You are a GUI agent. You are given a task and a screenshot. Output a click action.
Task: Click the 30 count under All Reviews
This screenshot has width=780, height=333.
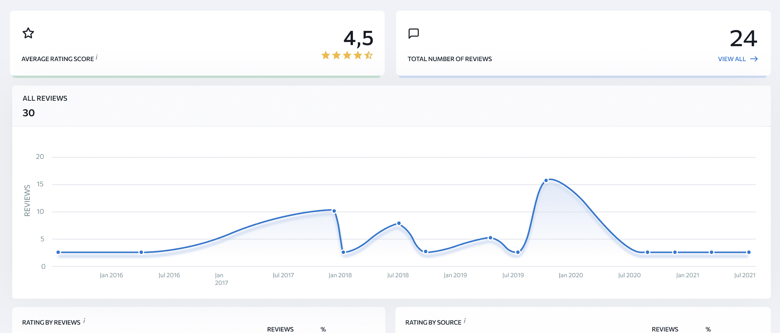[x=29, y=113]
